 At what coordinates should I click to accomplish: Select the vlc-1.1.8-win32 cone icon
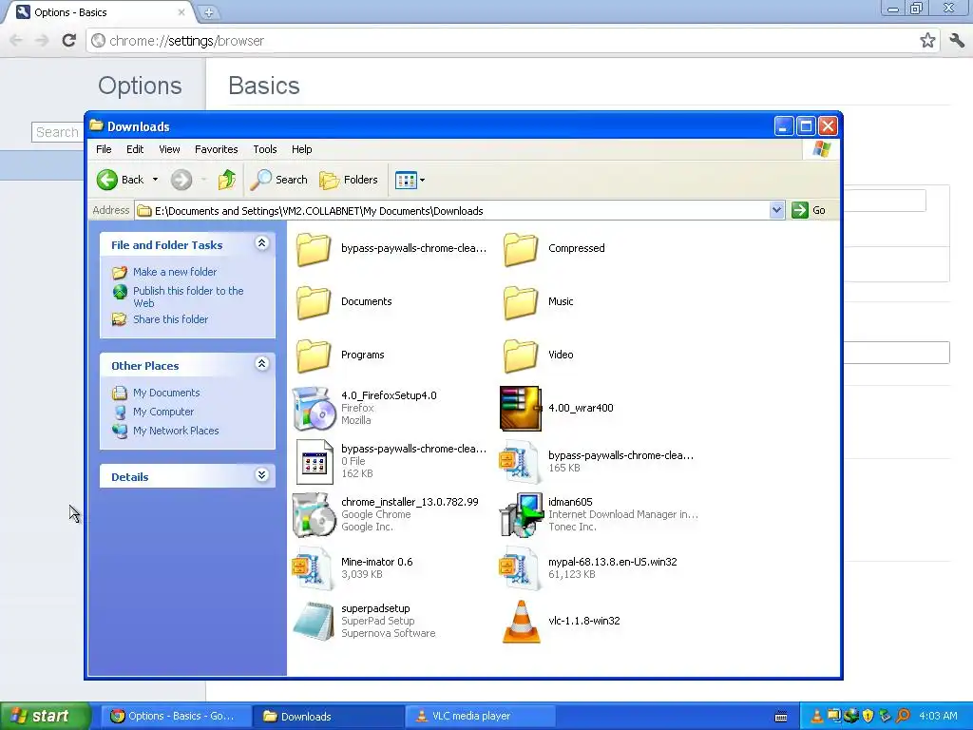(522, 621)
